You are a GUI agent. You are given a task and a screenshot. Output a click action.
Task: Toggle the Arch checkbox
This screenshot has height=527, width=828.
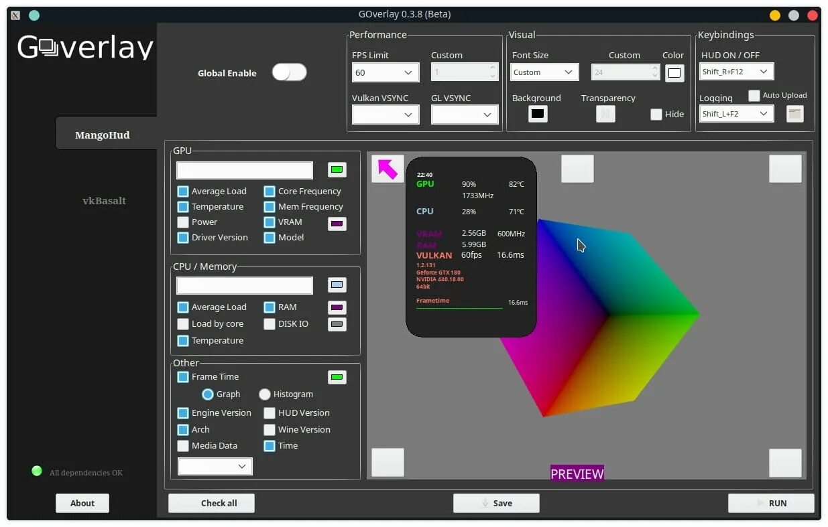(183, 429)
